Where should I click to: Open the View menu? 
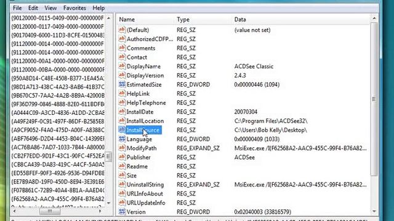(50, 8)
